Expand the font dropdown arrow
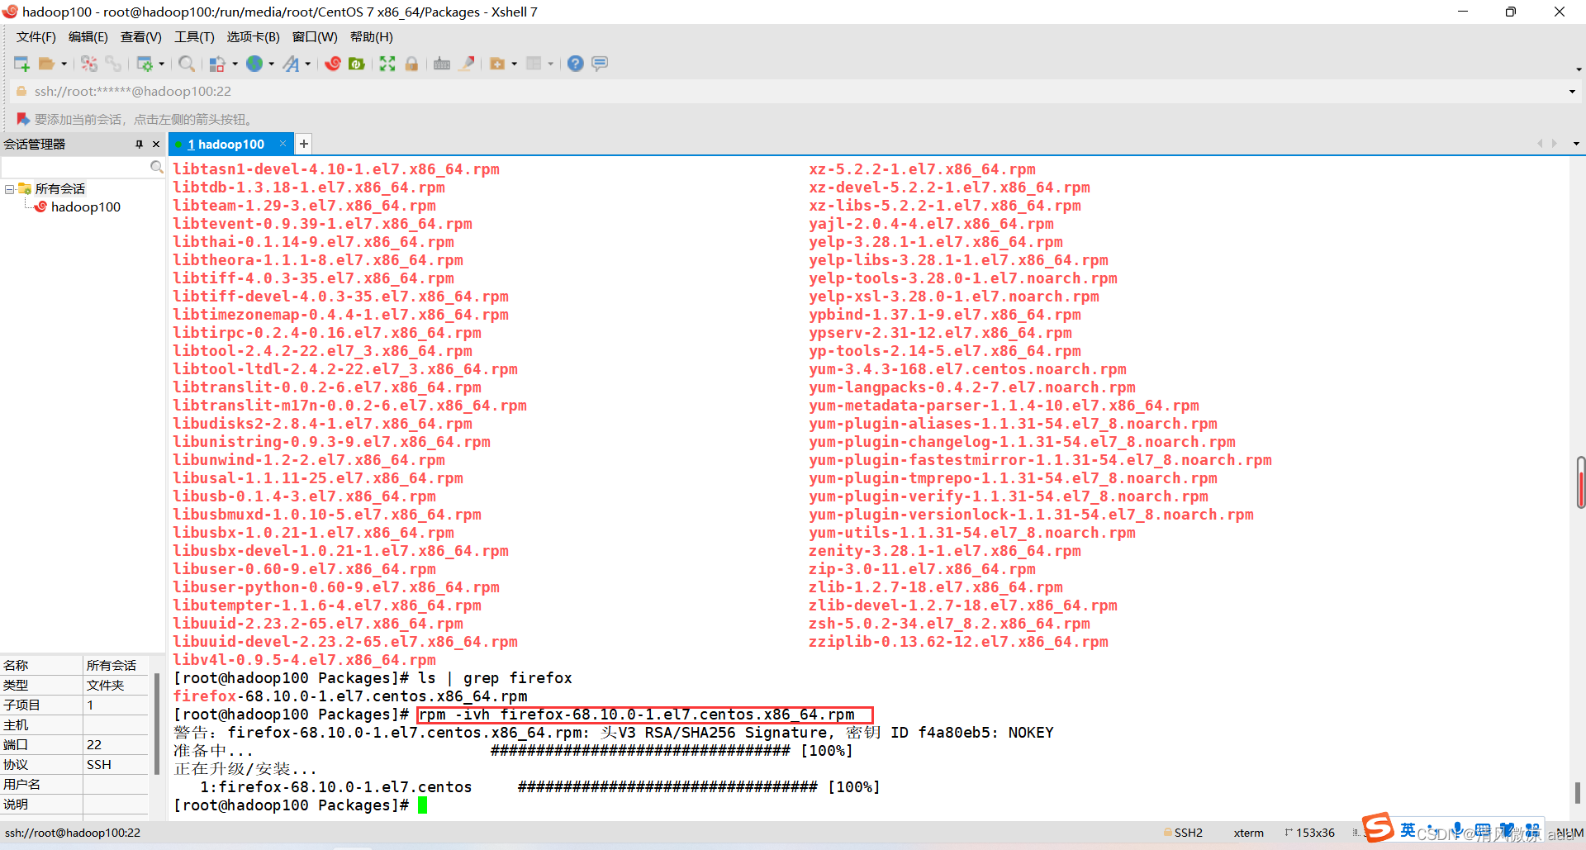This screenshot has width=1586, height=850. pyautogui.click(x=307, y=64)
